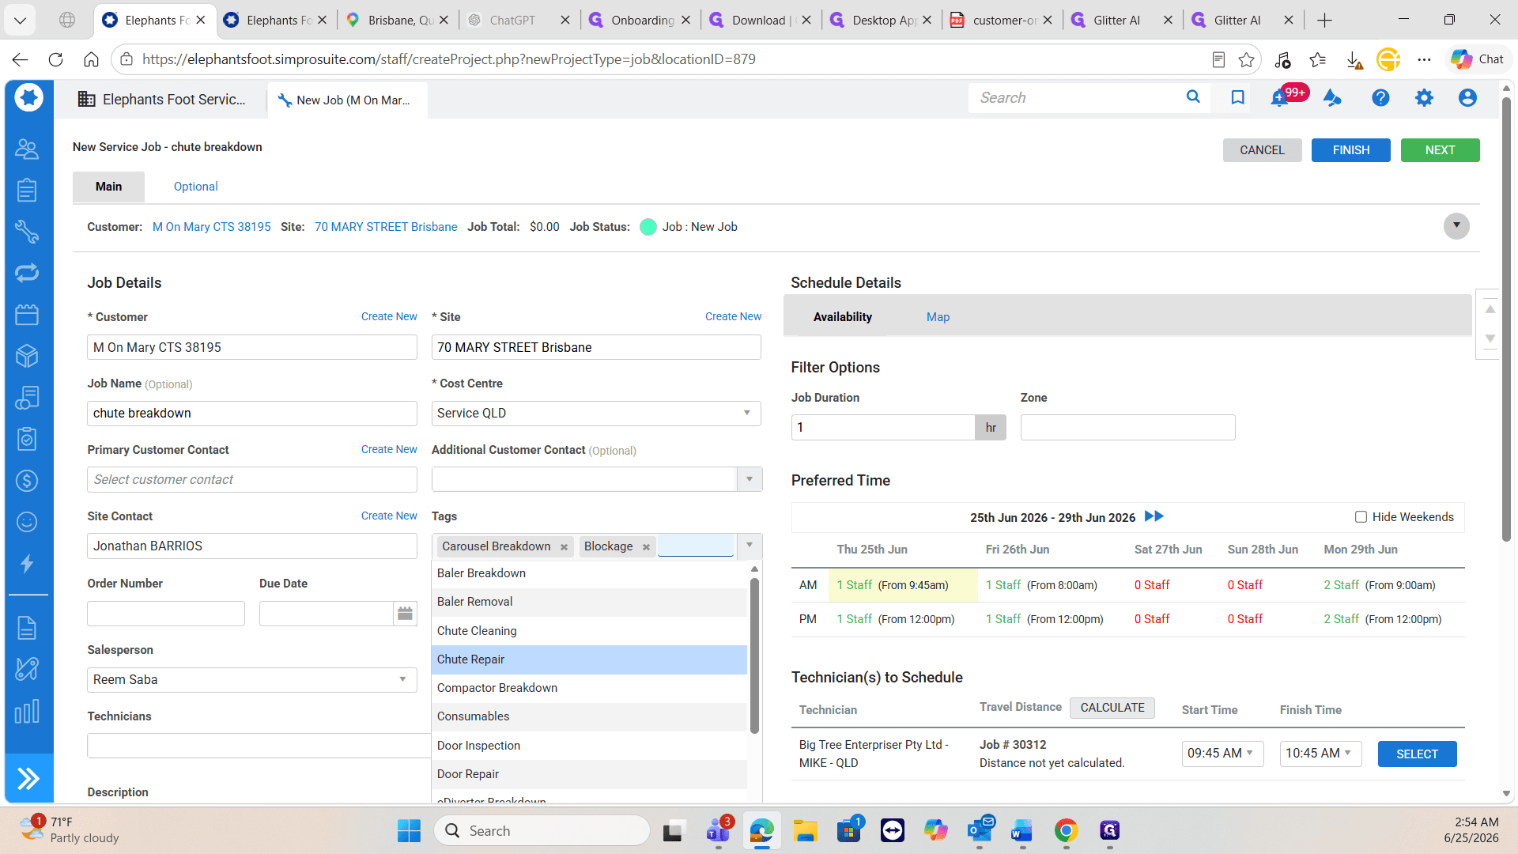The height and width of the screenshot is (854, 1518).
Task: Click CALCULATE travel distance button
Action: coord(1112,708)
